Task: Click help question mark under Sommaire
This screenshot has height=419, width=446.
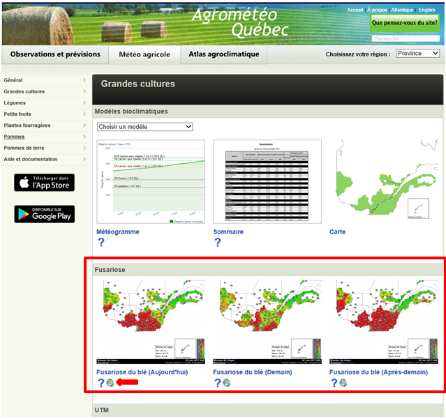Action: (x=218, y=243)
